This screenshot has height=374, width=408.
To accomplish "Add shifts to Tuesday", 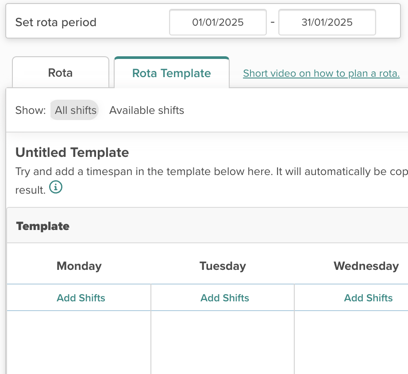I will coord(225,298).
